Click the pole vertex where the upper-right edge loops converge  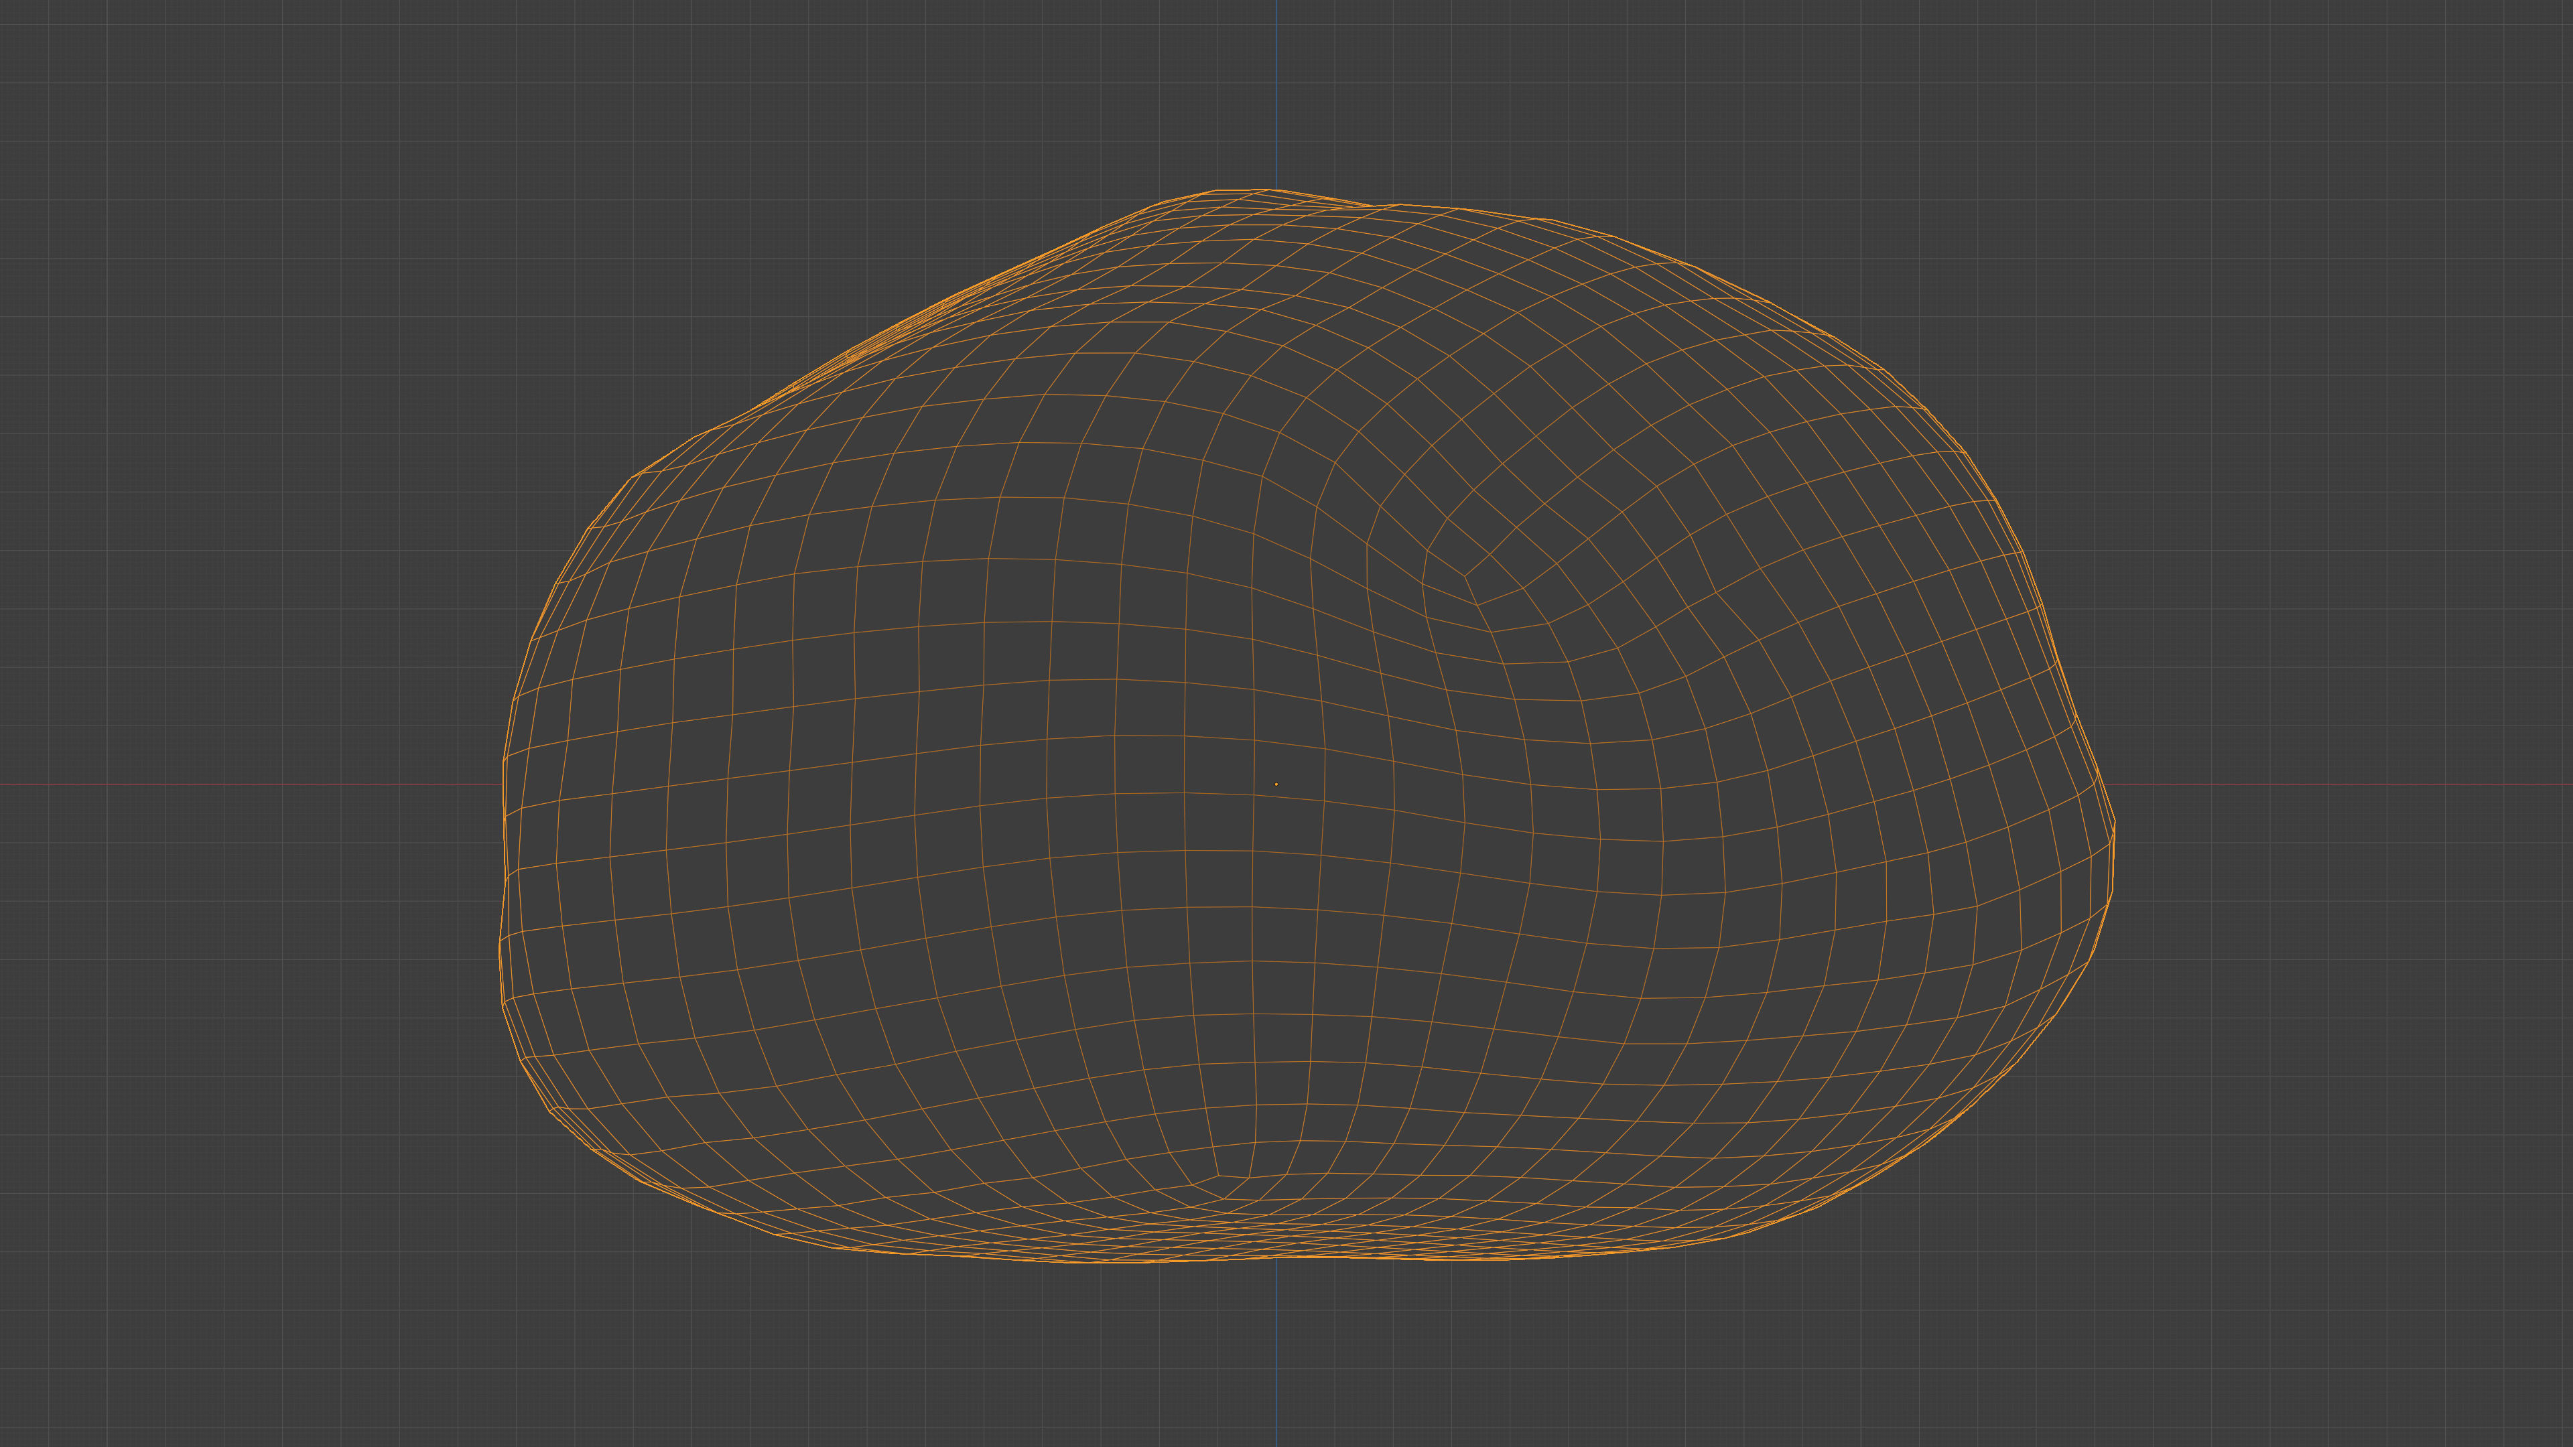tap(1465, 575)
